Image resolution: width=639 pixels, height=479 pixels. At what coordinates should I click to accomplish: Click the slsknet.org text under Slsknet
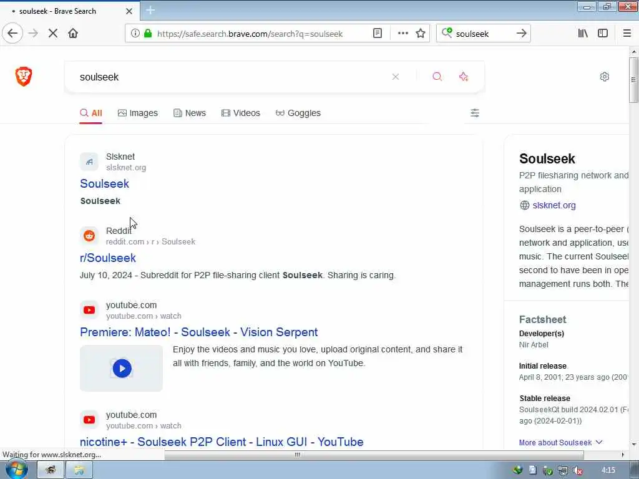(x=126, y=167)
